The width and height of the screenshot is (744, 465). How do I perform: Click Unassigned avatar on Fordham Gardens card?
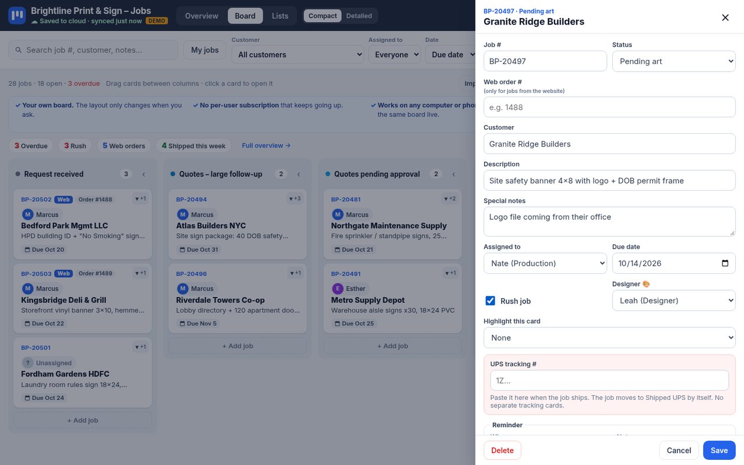point(28,363)
